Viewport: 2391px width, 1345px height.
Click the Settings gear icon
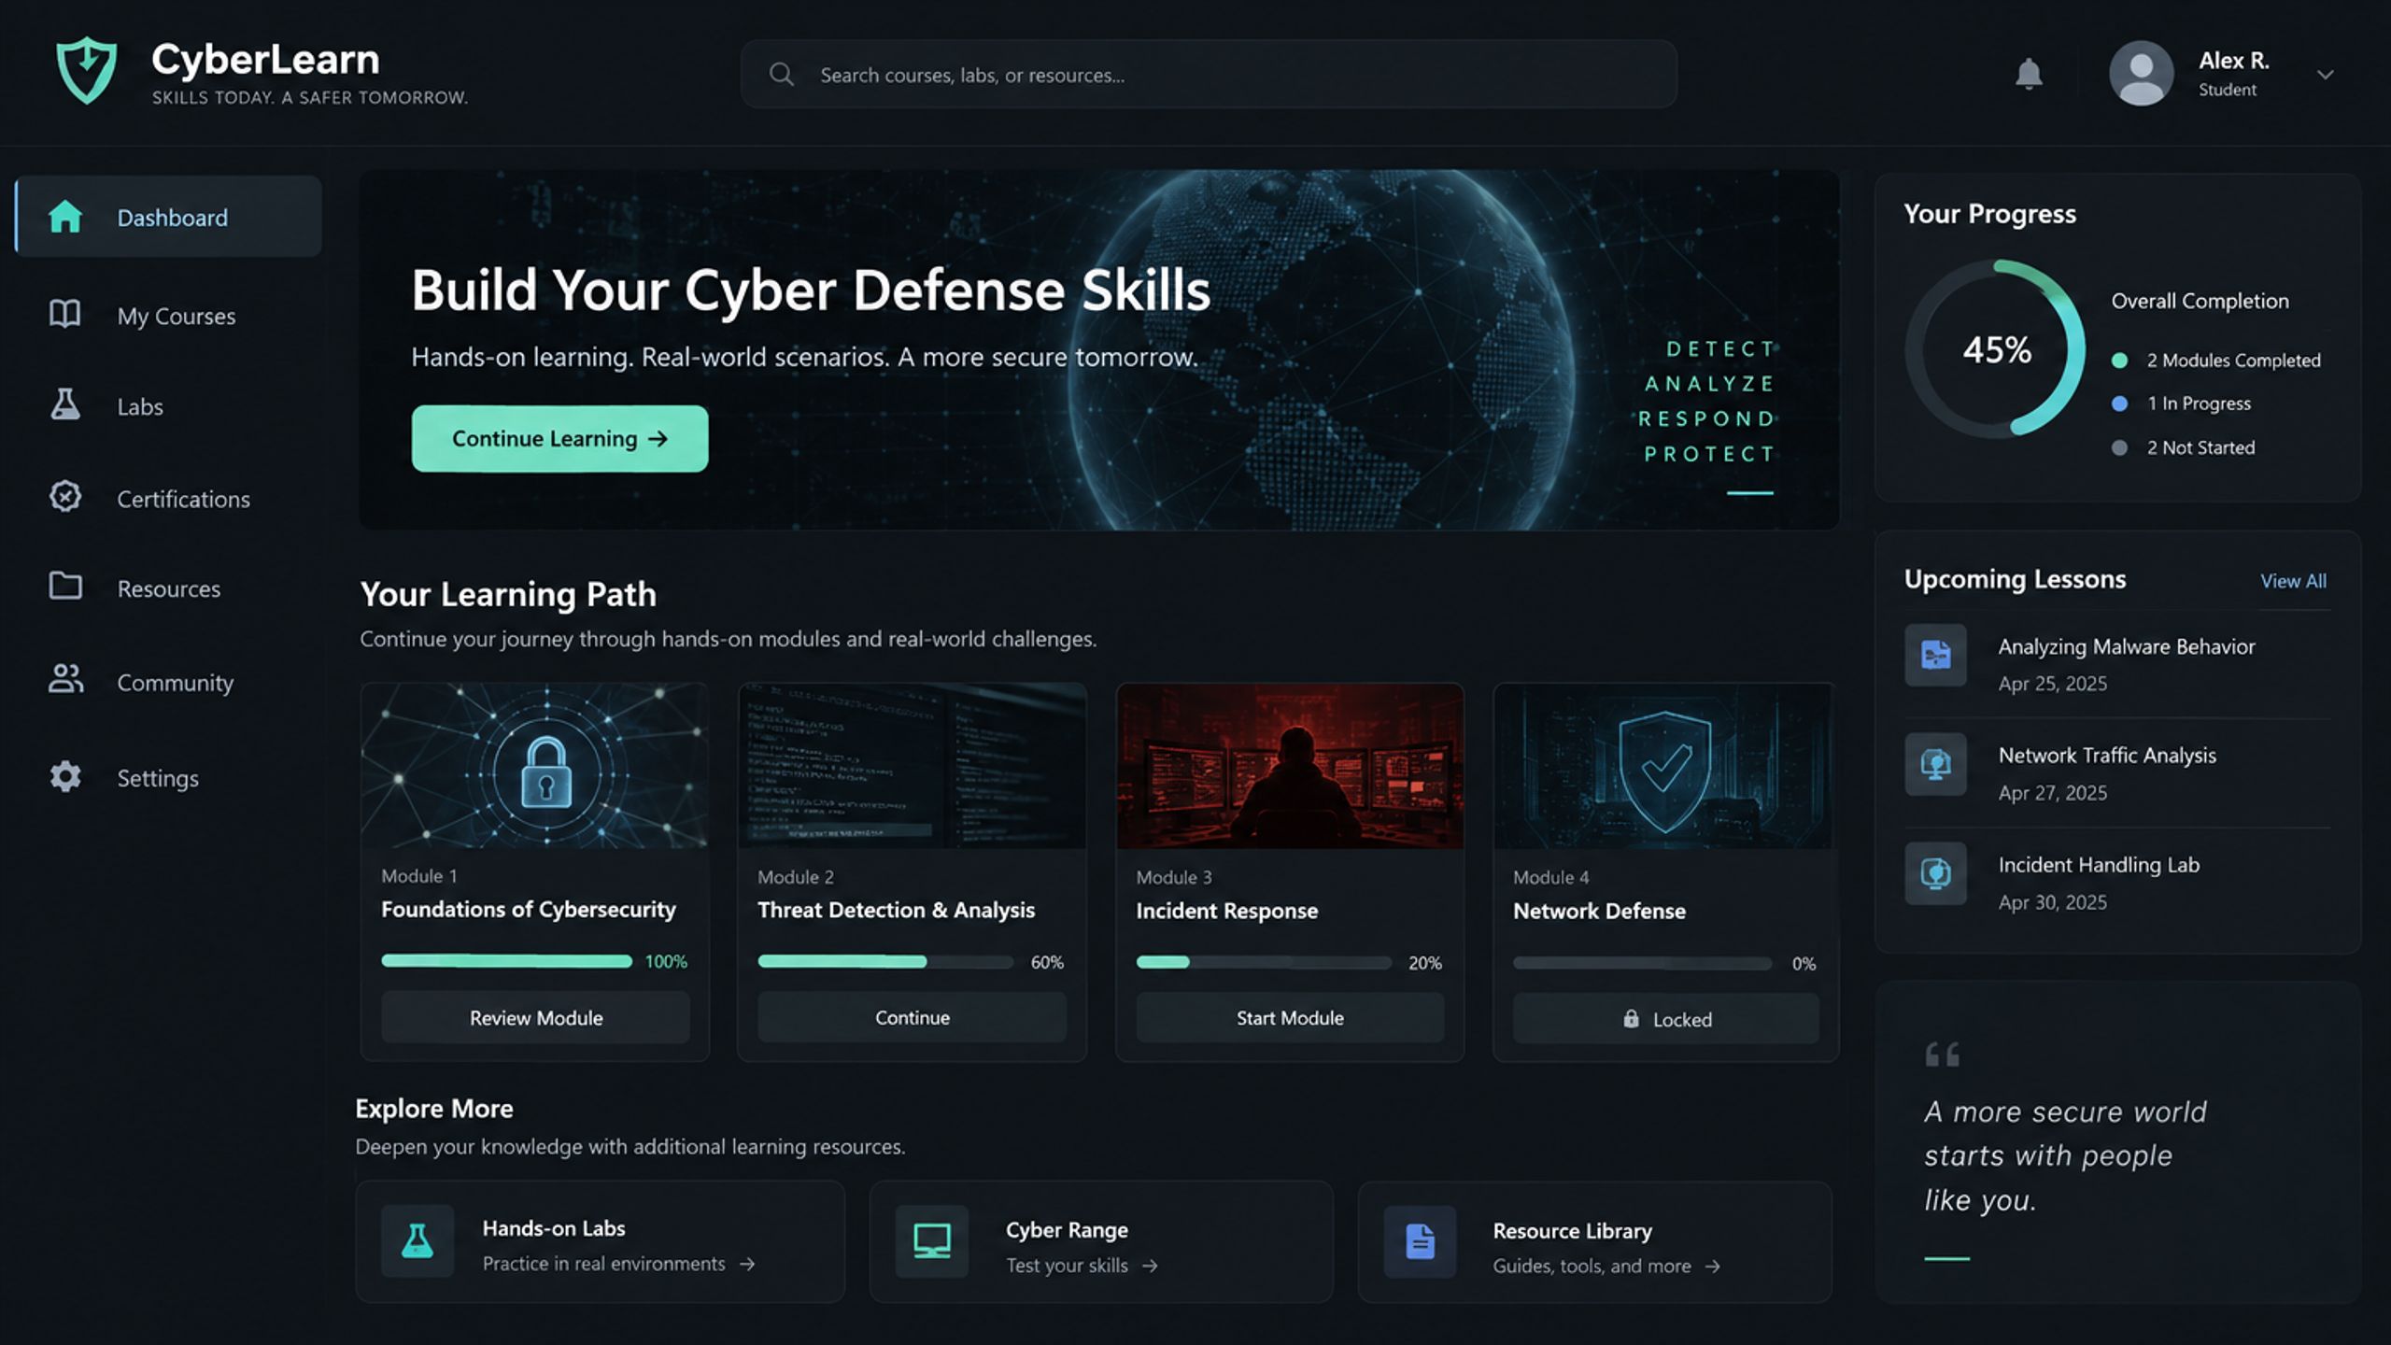pos(64,777)
